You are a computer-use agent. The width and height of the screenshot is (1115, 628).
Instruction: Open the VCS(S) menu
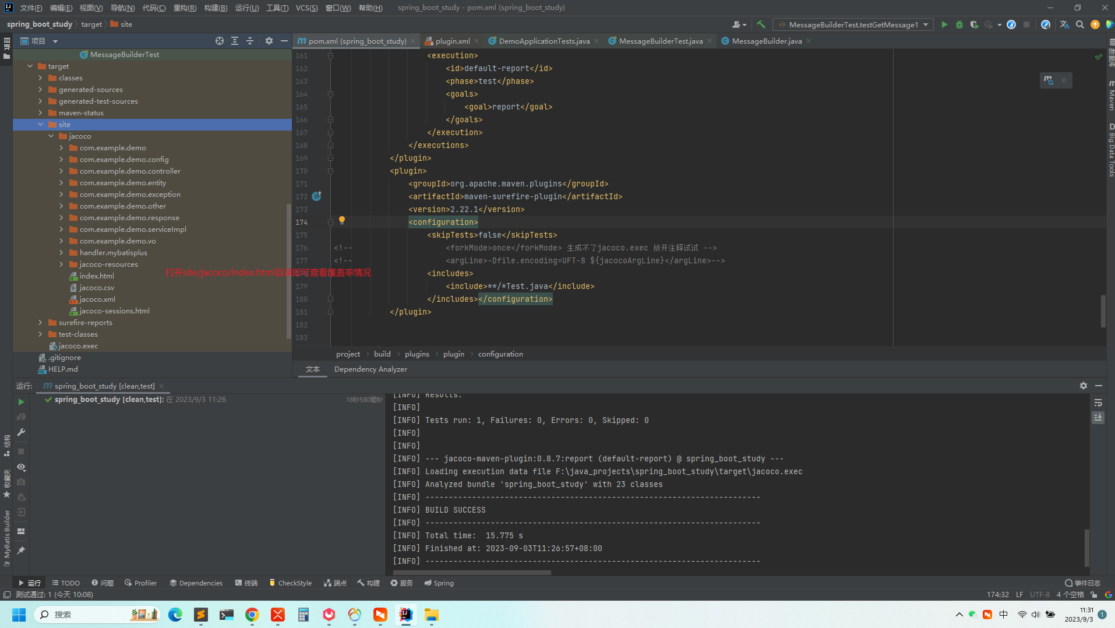306,8
